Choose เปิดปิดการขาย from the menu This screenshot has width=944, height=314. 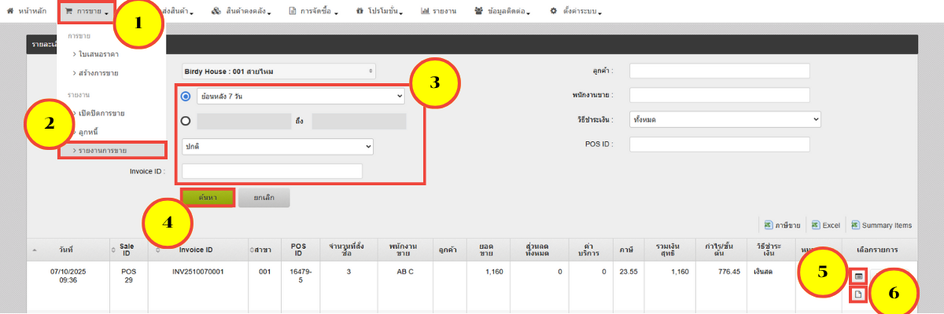pyautogui.click(x=102, y=114)
